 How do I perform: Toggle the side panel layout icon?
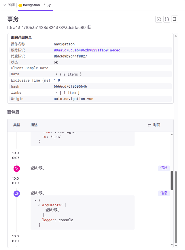point(174,19)
